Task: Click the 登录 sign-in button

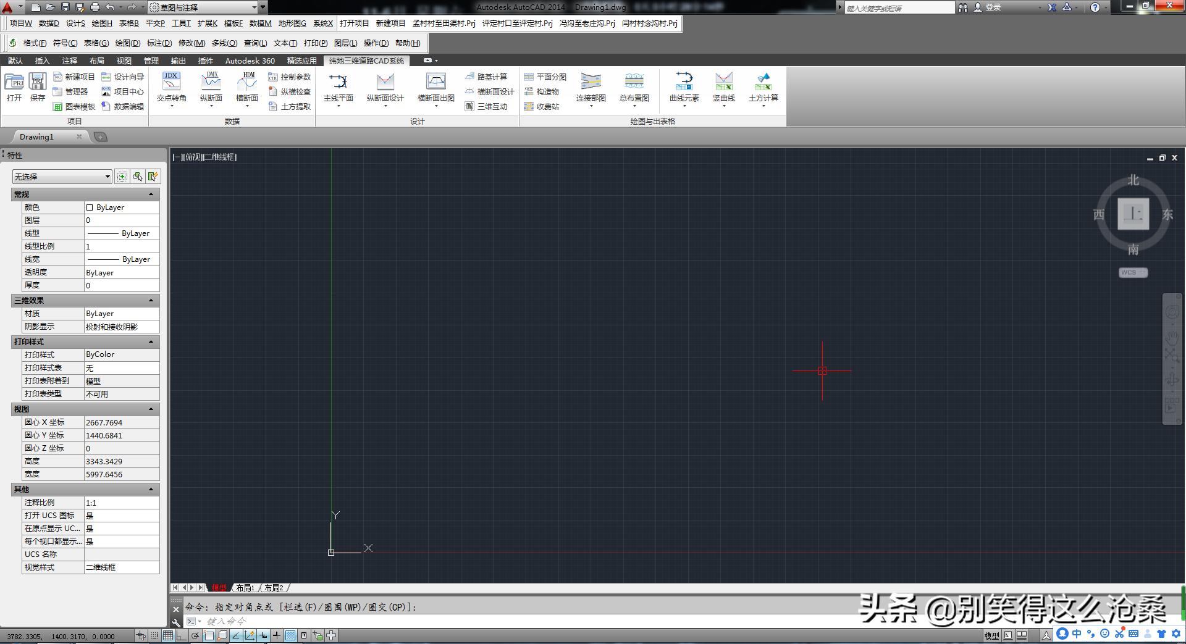Action: coord(987,7)
